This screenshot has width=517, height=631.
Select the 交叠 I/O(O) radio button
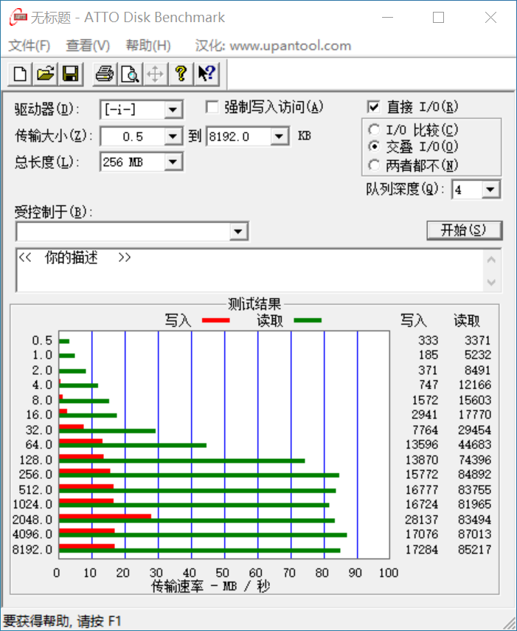click(374, 146)
